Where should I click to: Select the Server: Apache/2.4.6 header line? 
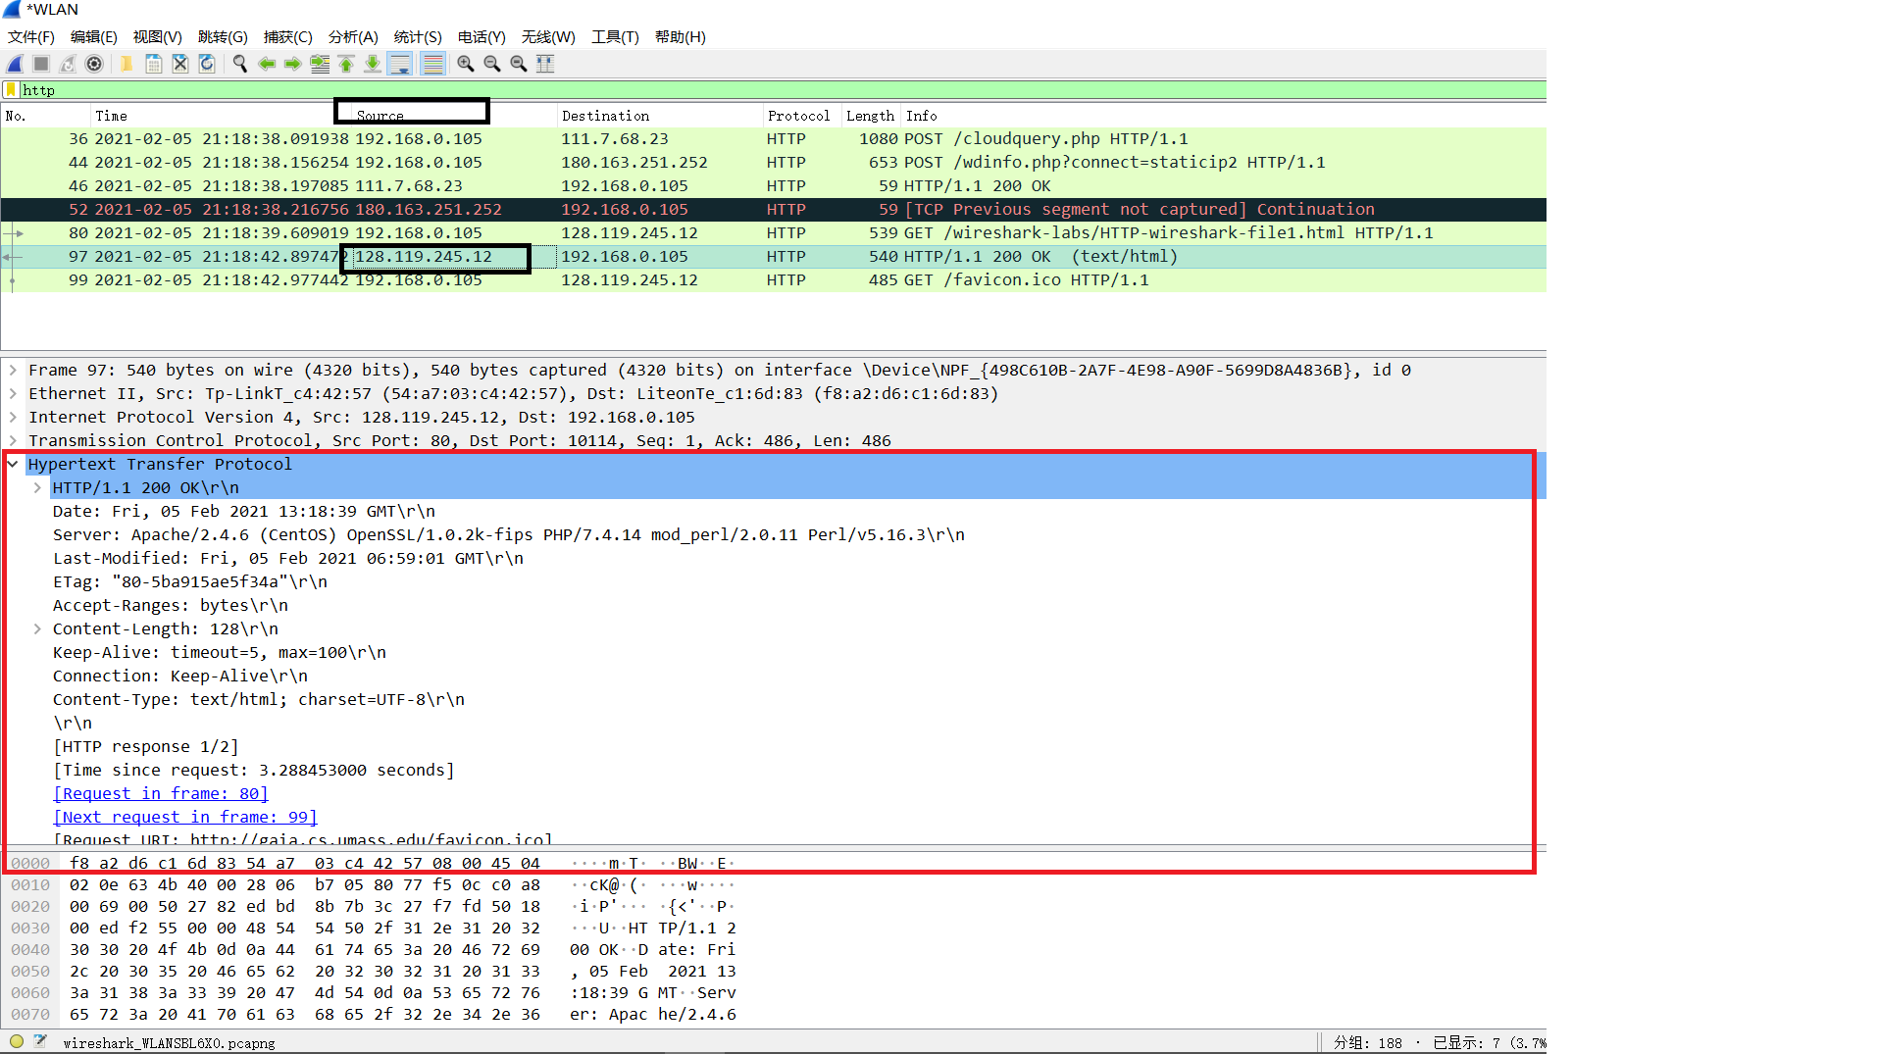point(509,535)
